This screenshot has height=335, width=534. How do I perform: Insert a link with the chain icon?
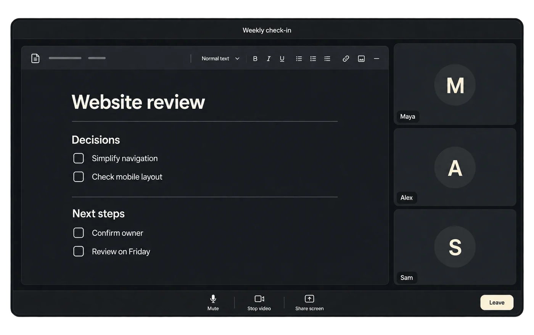346,59
